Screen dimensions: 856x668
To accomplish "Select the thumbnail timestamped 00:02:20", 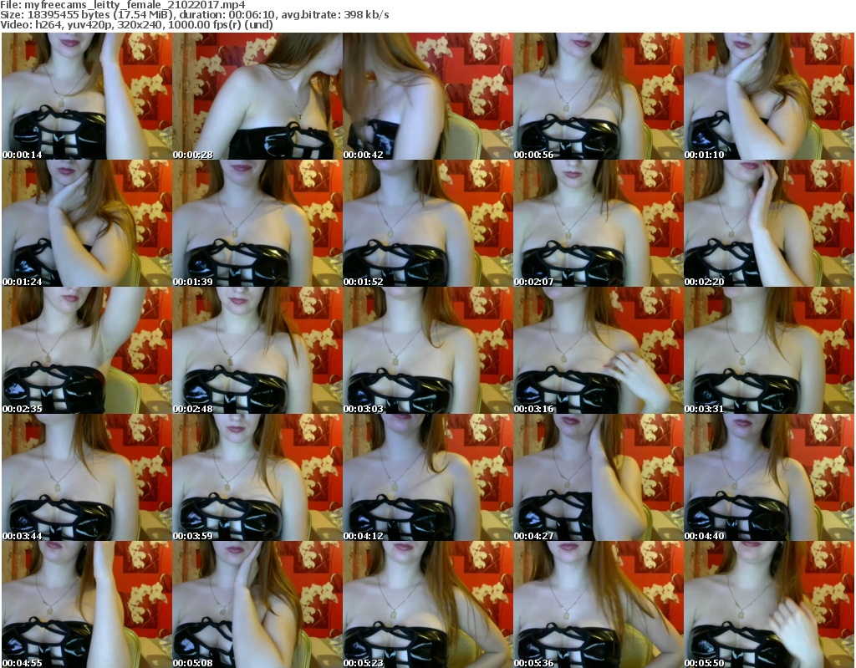I will pos(769,223).
